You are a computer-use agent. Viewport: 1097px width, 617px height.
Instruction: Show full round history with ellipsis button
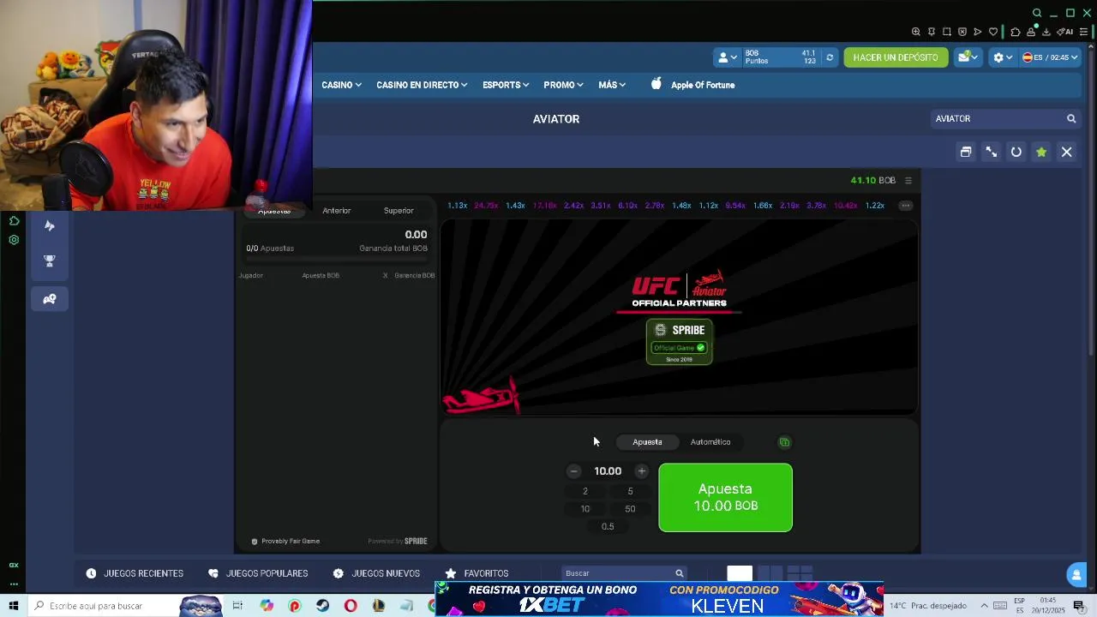(x=905, y=206)
